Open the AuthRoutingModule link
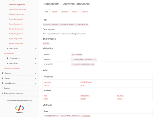Screen dimensions: 156x117 (12, 68)
